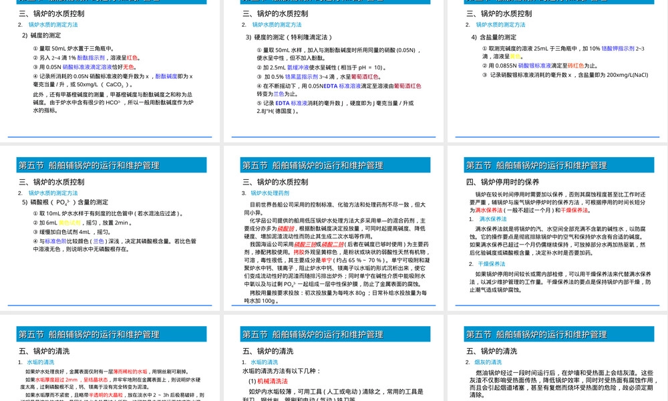The height and width of the screenshot is (401, 668).
Task: Select the 锅炉水处理药剂 slide
Action: (333, 230)
